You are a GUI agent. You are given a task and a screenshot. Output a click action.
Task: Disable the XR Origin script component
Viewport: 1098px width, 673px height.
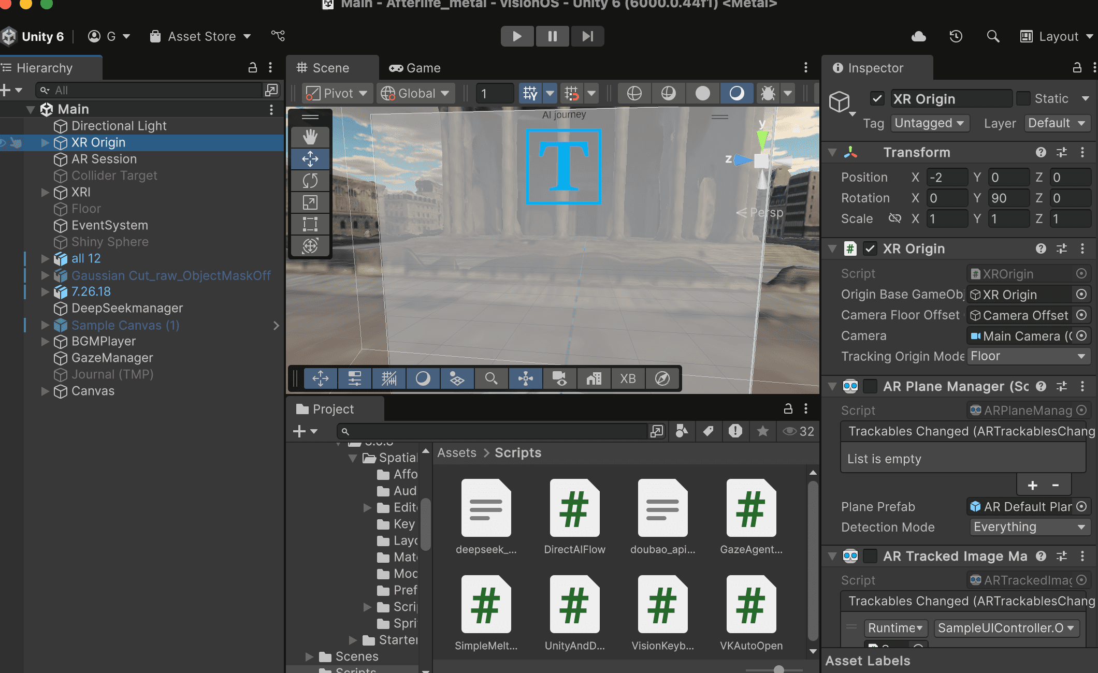click(870, 248)
